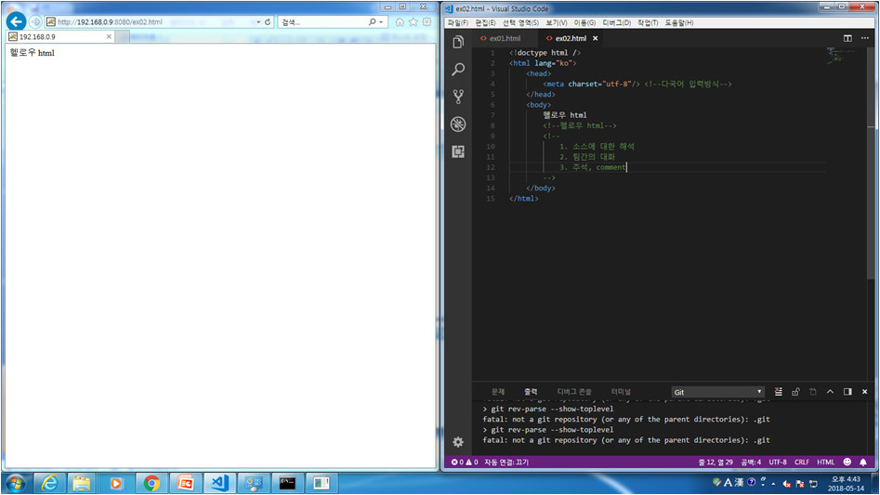Change indentation via 공백: 4
880x495 pixels.
coord(751,462)
